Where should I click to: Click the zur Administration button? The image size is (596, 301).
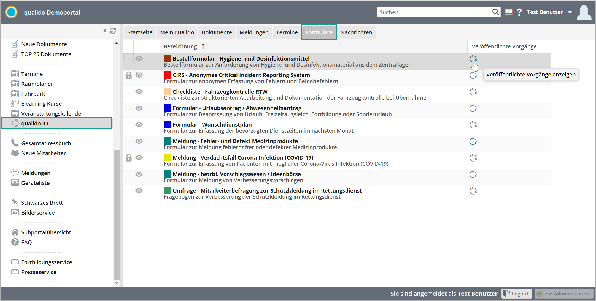(x=564, y=294)
